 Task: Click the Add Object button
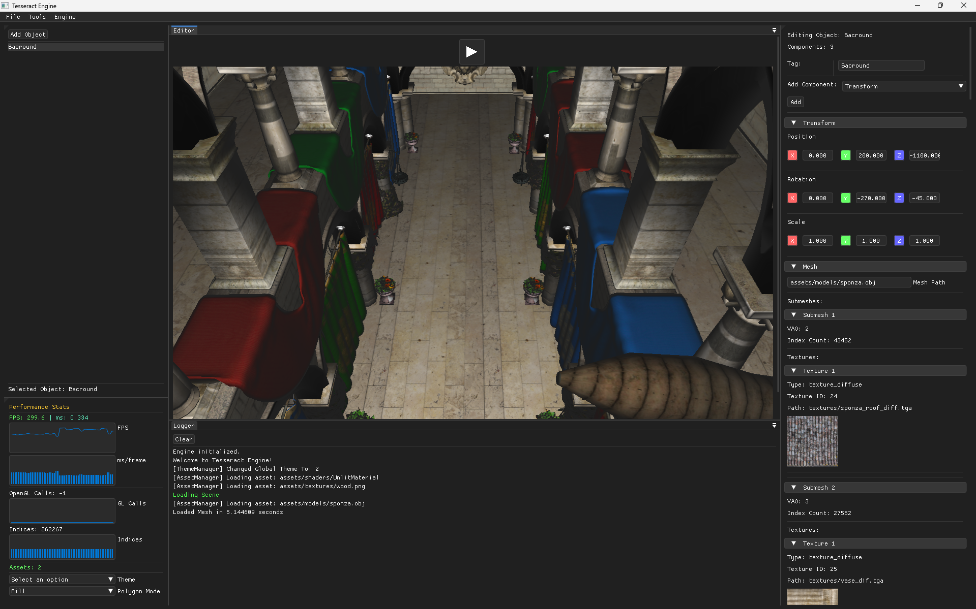pos(28,35)
